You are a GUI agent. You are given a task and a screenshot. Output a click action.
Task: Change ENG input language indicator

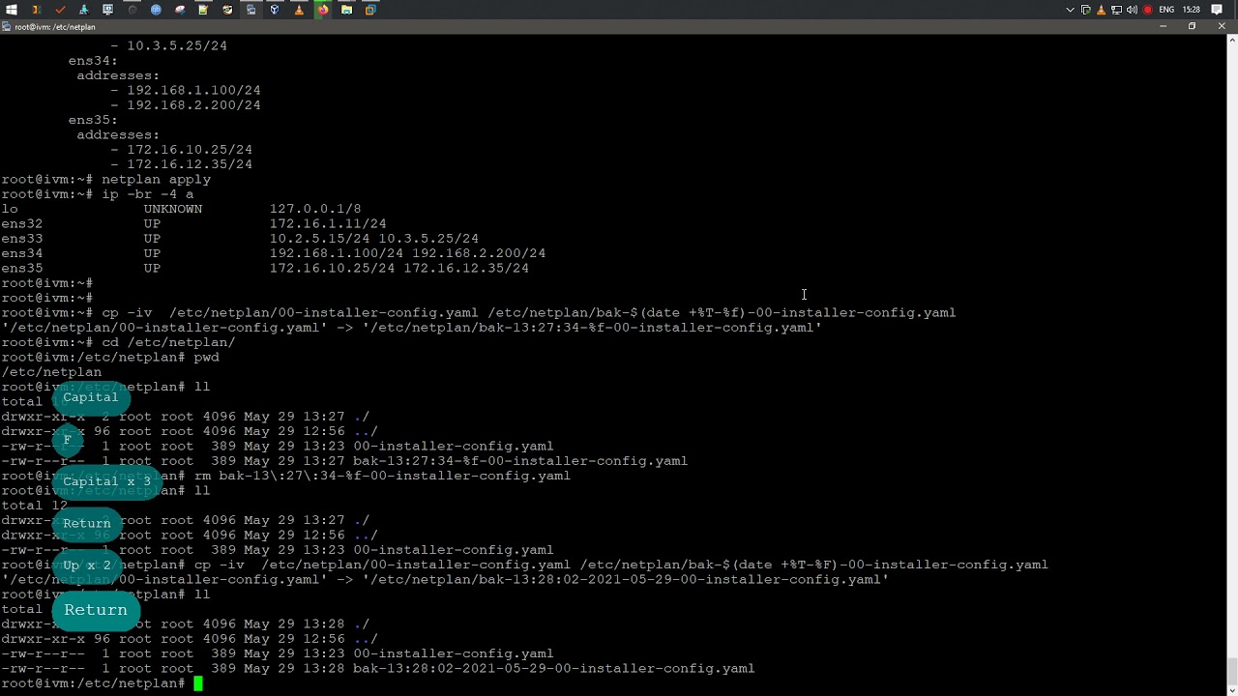coord(1166,10)
